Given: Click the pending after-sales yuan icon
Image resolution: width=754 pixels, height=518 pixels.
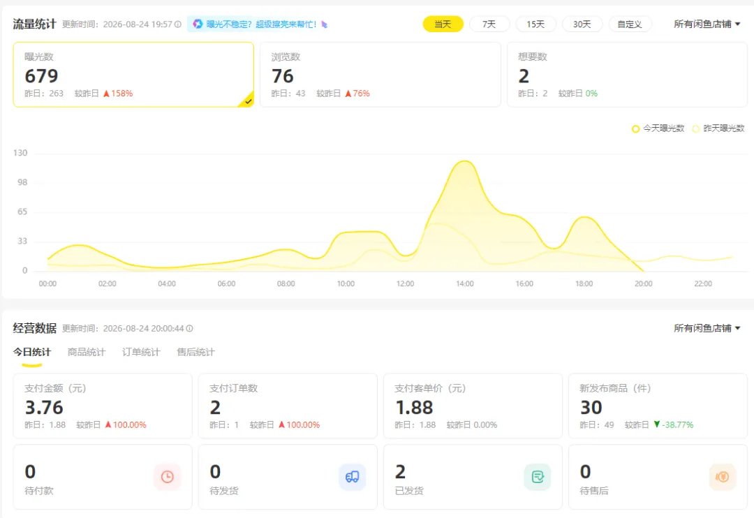Looking at the screenshot, I should tap(723, 477).
